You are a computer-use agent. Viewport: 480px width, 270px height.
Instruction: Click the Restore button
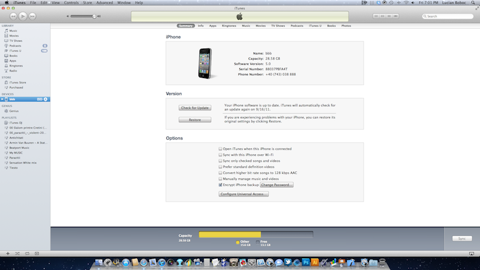coord(194,119)
